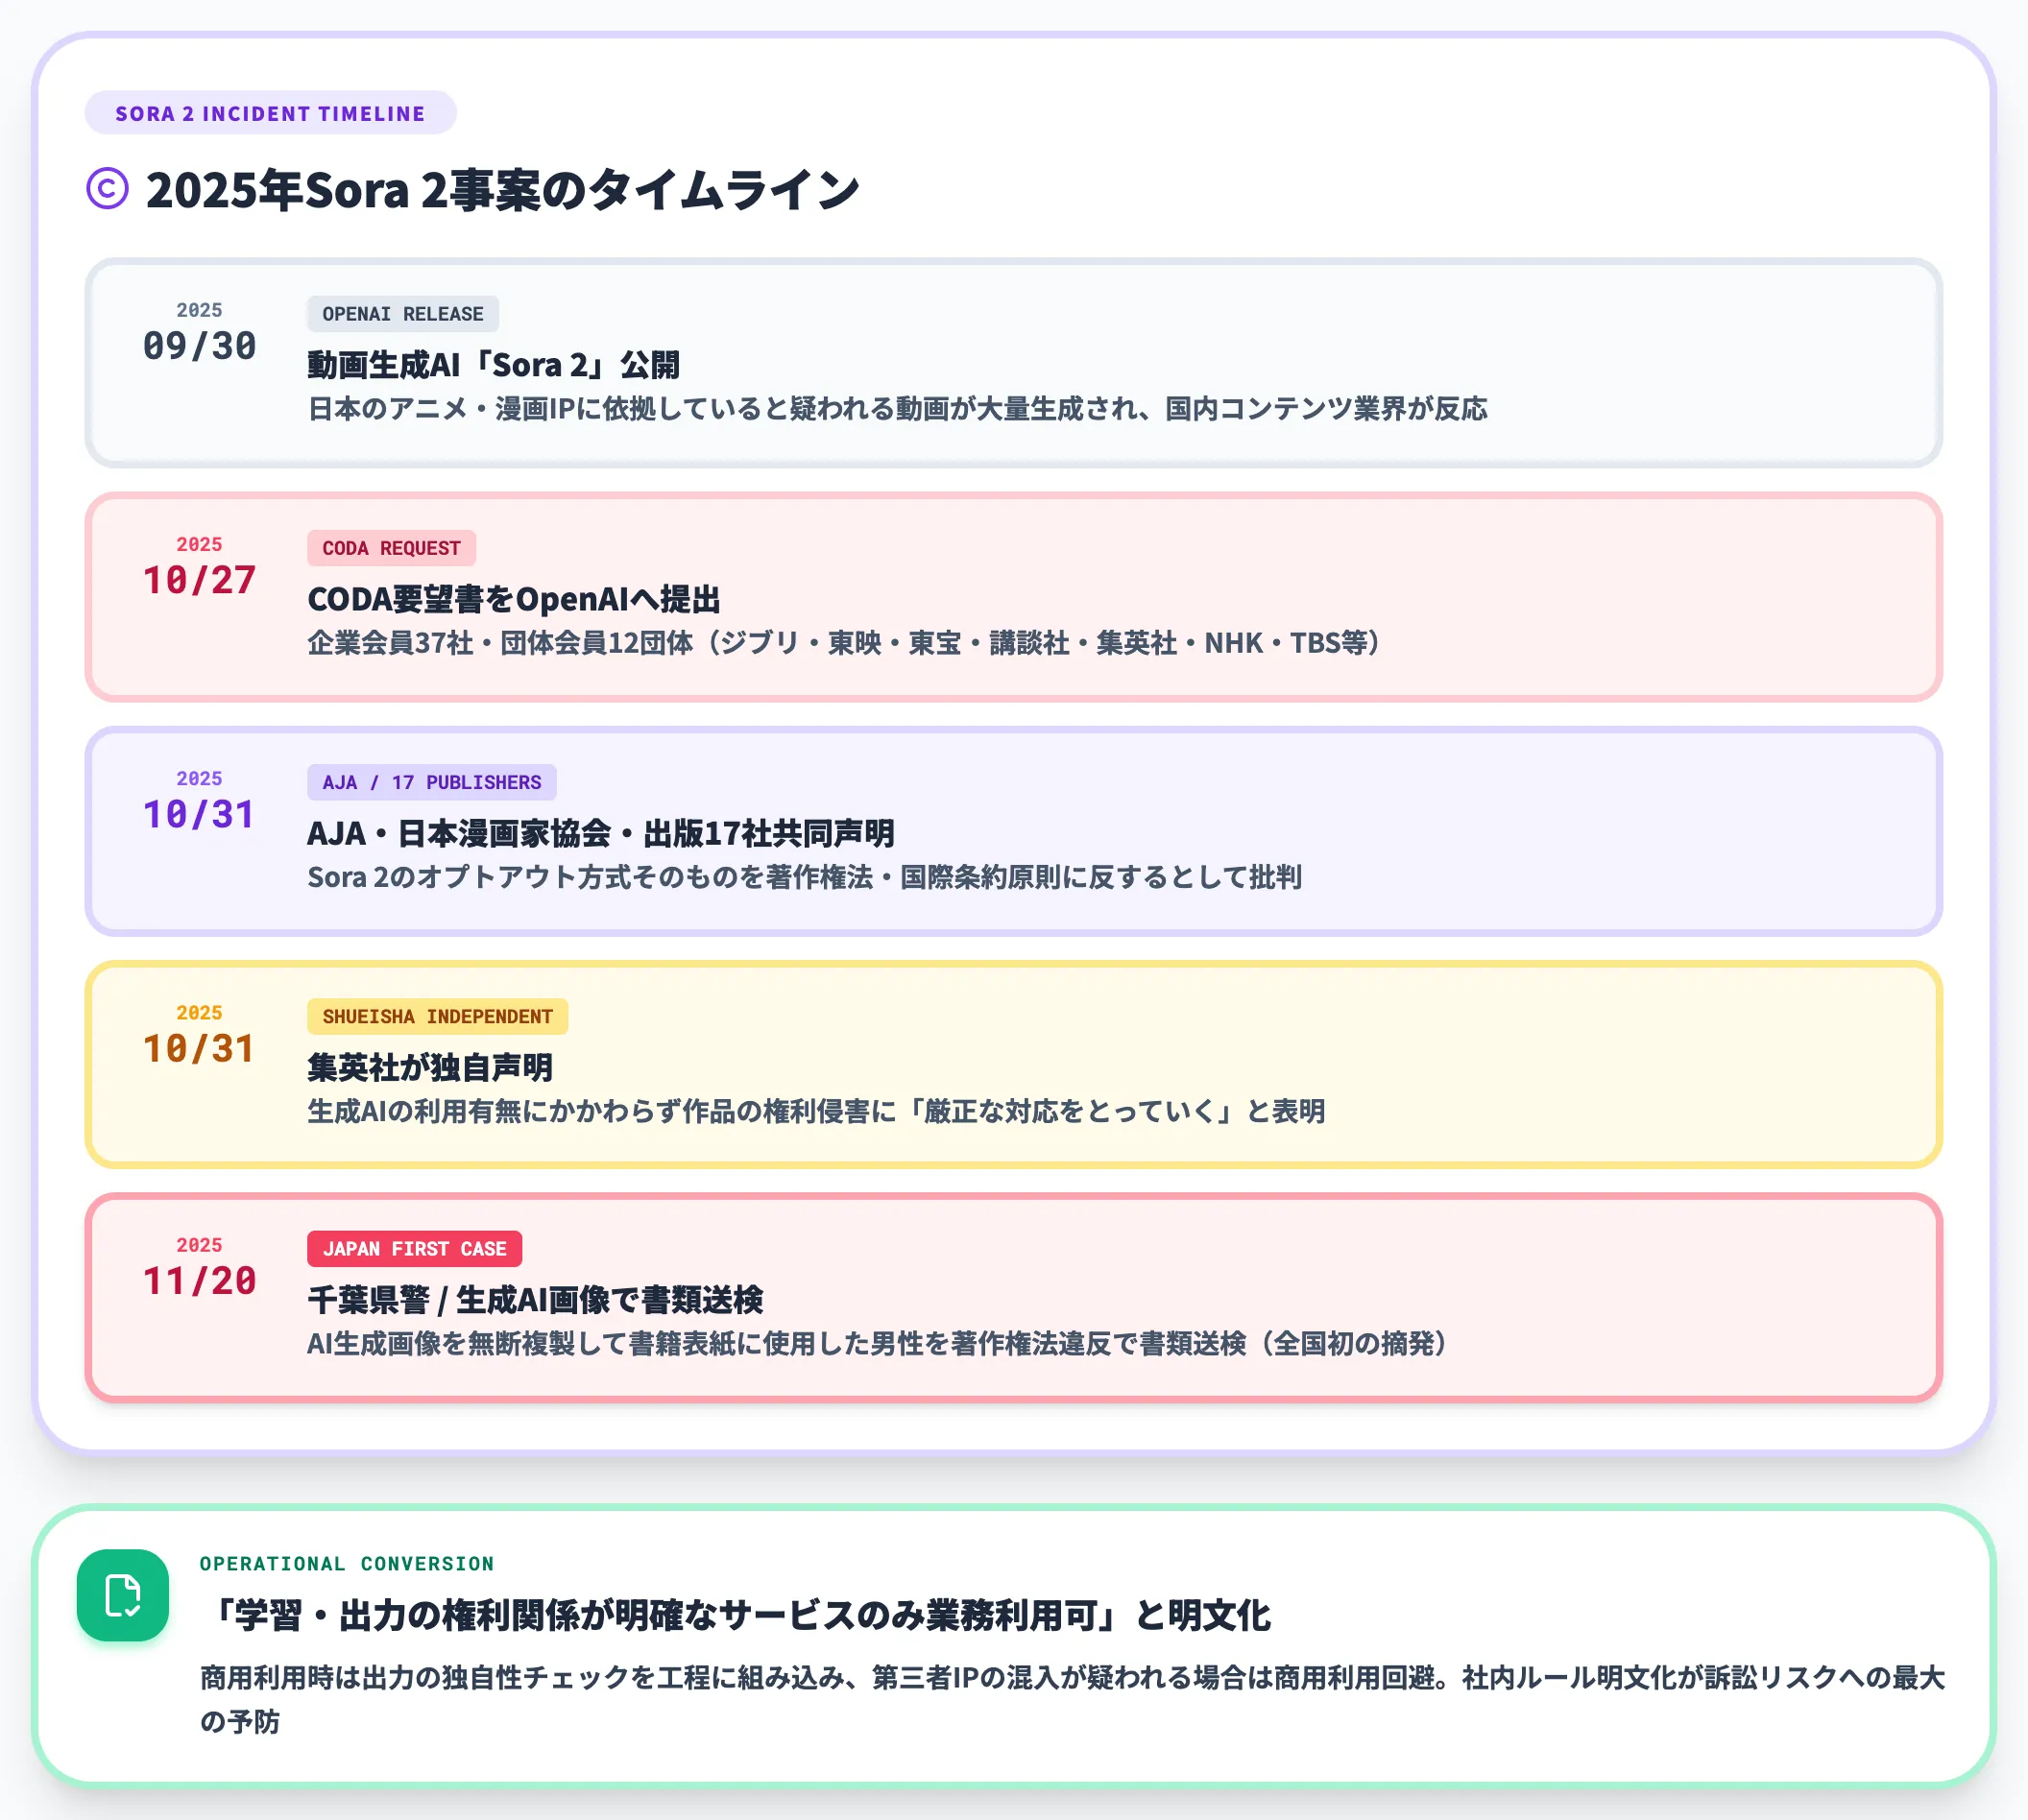Click the yellow 10/31 date marker
This screenshot has height=1820, width=2028.
pyautogui.click(x=199, y=1048)
